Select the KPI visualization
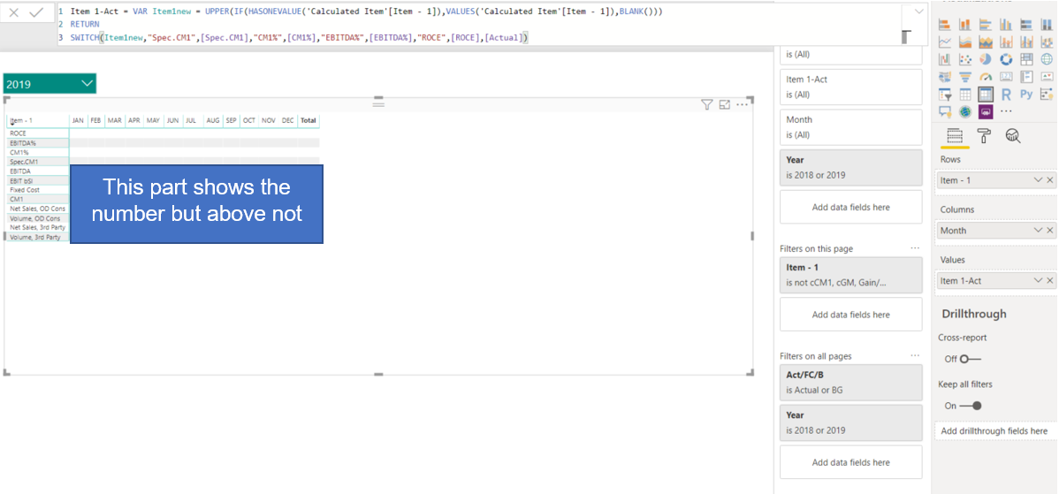This screenshot has height=494, width=1059. coord(1047,76)
